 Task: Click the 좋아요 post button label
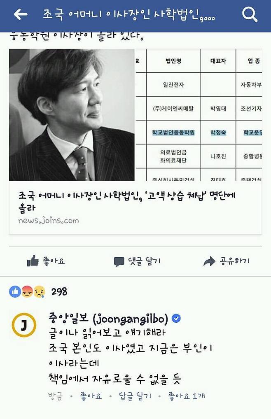[x=54, y=261]
